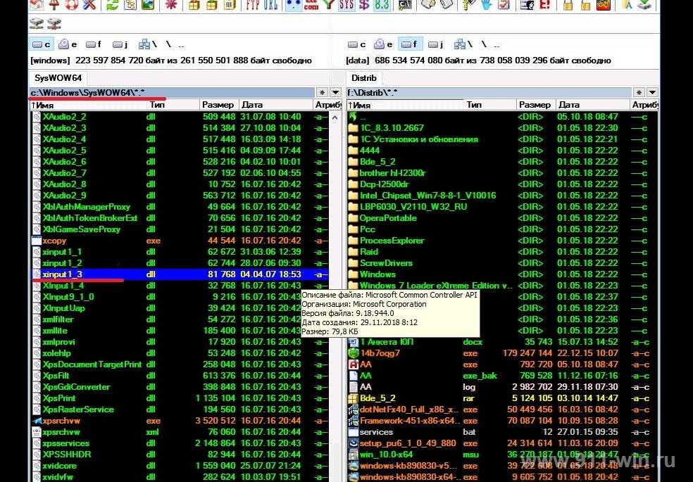The height and width of the screenshot is (482, 693).
Task: Click the green refresh arrows toolbar icon
Action: click(111, 5)
